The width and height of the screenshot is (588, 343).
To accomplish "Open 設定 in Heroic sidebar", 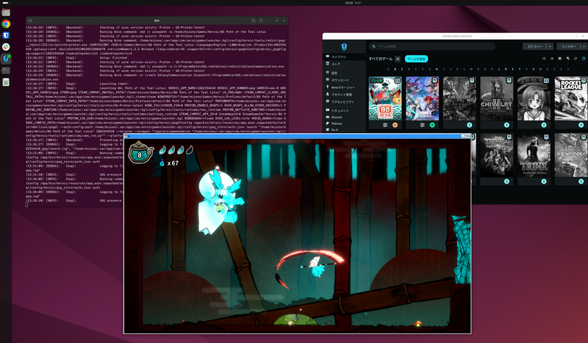I will tap(344, 73).
